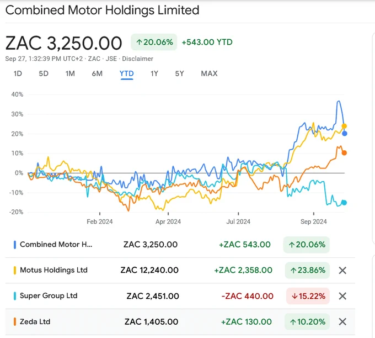Remove Super Group Ltd from comparison
Screen dimensions: 375x338
click(x=342, y=296)
